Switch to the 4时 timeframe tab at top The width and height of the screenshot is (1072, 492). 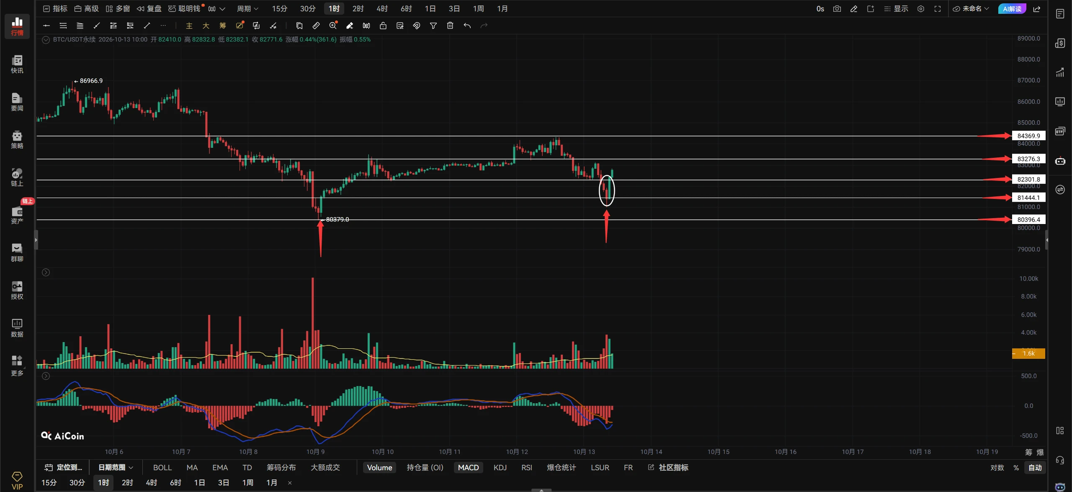tap(382, 9)
